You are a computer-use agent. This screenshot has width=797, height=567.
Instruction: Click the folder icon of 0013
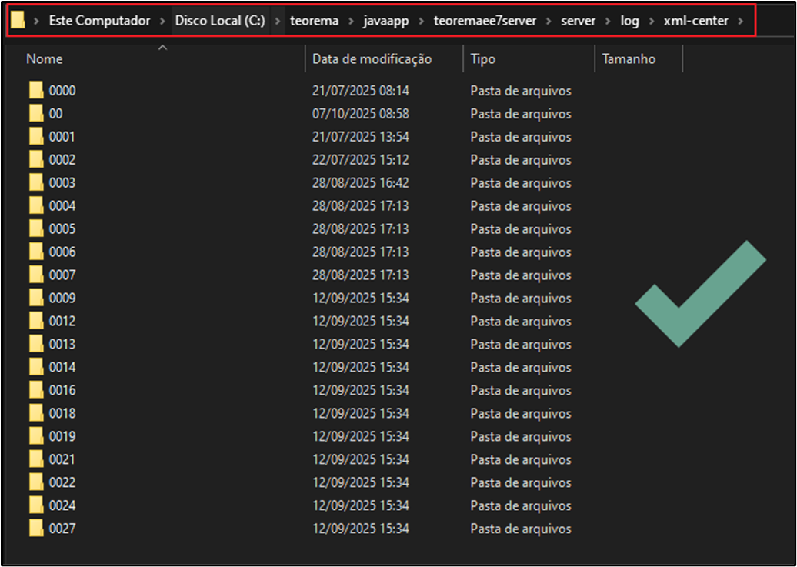tap(36, 344)
